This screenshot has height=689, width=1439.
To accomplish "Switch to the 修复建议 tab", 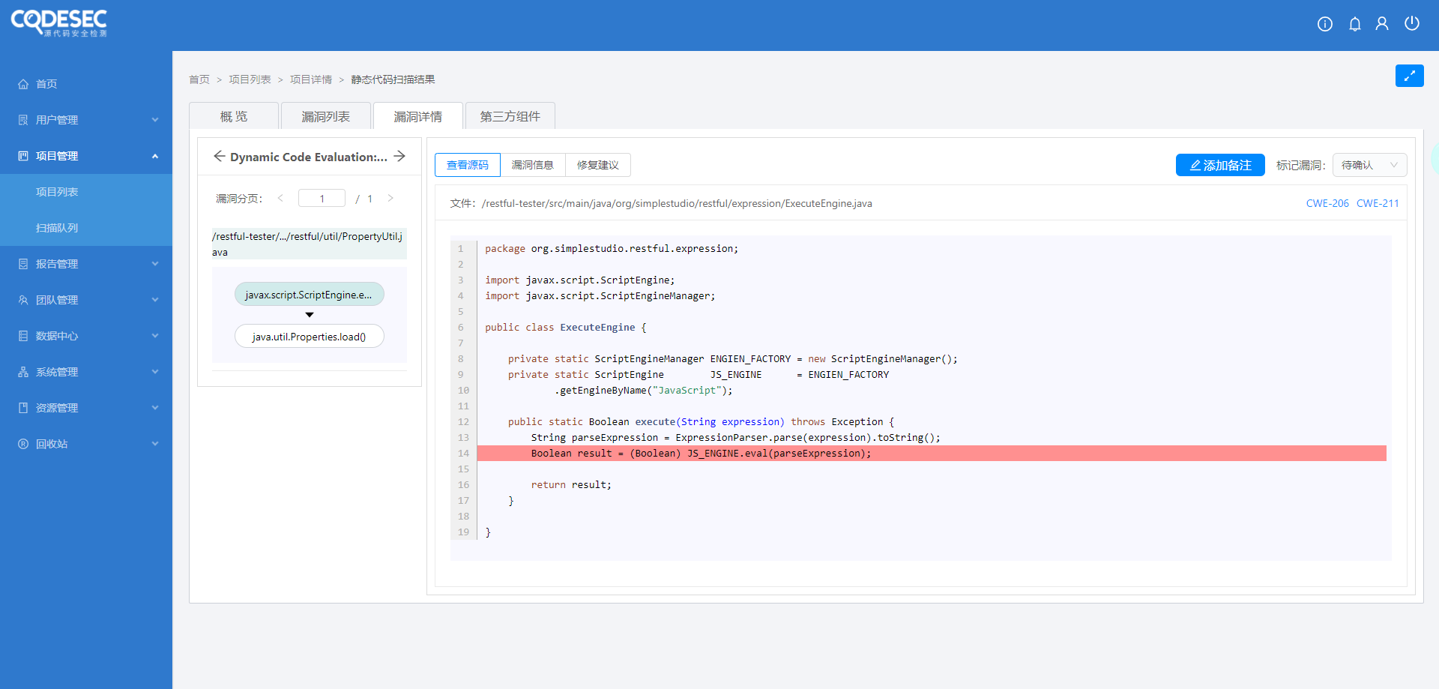I will (598, 165).
